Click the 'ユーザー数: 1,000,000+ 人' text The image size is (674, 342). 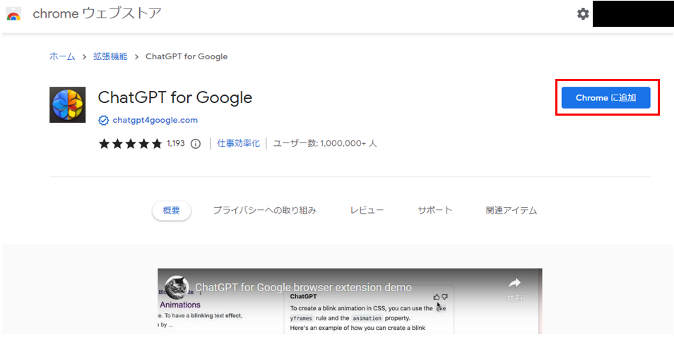pyautogui.click(x=325, y=143)
